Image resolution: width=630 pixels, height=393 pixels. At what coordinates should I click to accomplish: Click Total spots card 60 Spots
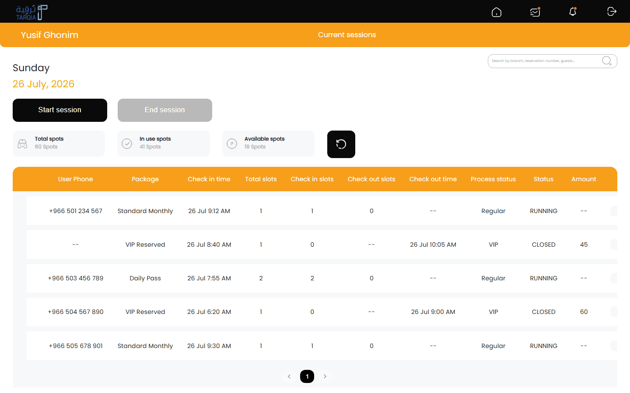point(59,144)
